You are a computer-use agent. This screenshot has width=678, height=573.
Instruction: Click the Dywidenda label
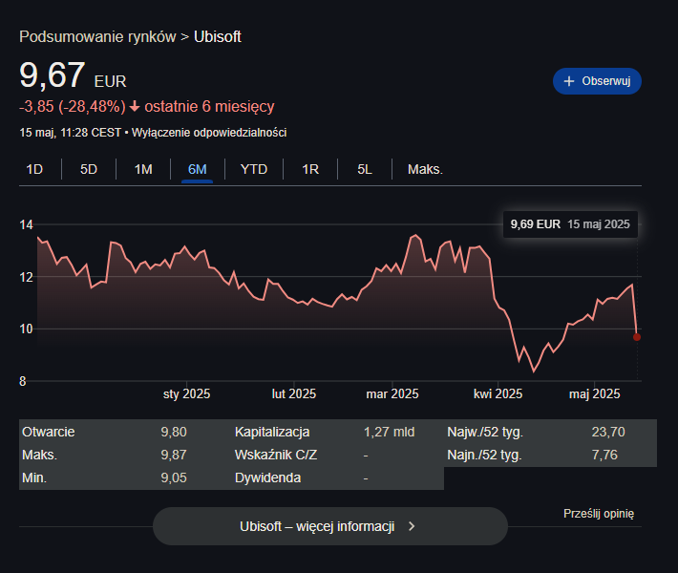(267, 477)
